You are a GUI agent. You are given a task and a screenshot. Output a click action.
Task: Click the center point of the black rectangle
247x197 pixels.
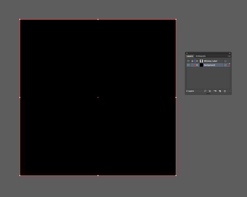coord(98,98)
